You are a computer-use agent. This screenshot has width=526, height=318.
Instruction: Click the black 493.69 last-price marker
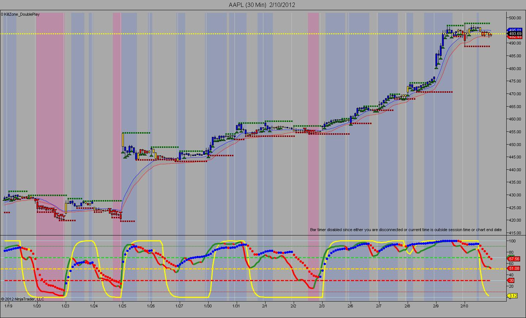pos(515,34)
